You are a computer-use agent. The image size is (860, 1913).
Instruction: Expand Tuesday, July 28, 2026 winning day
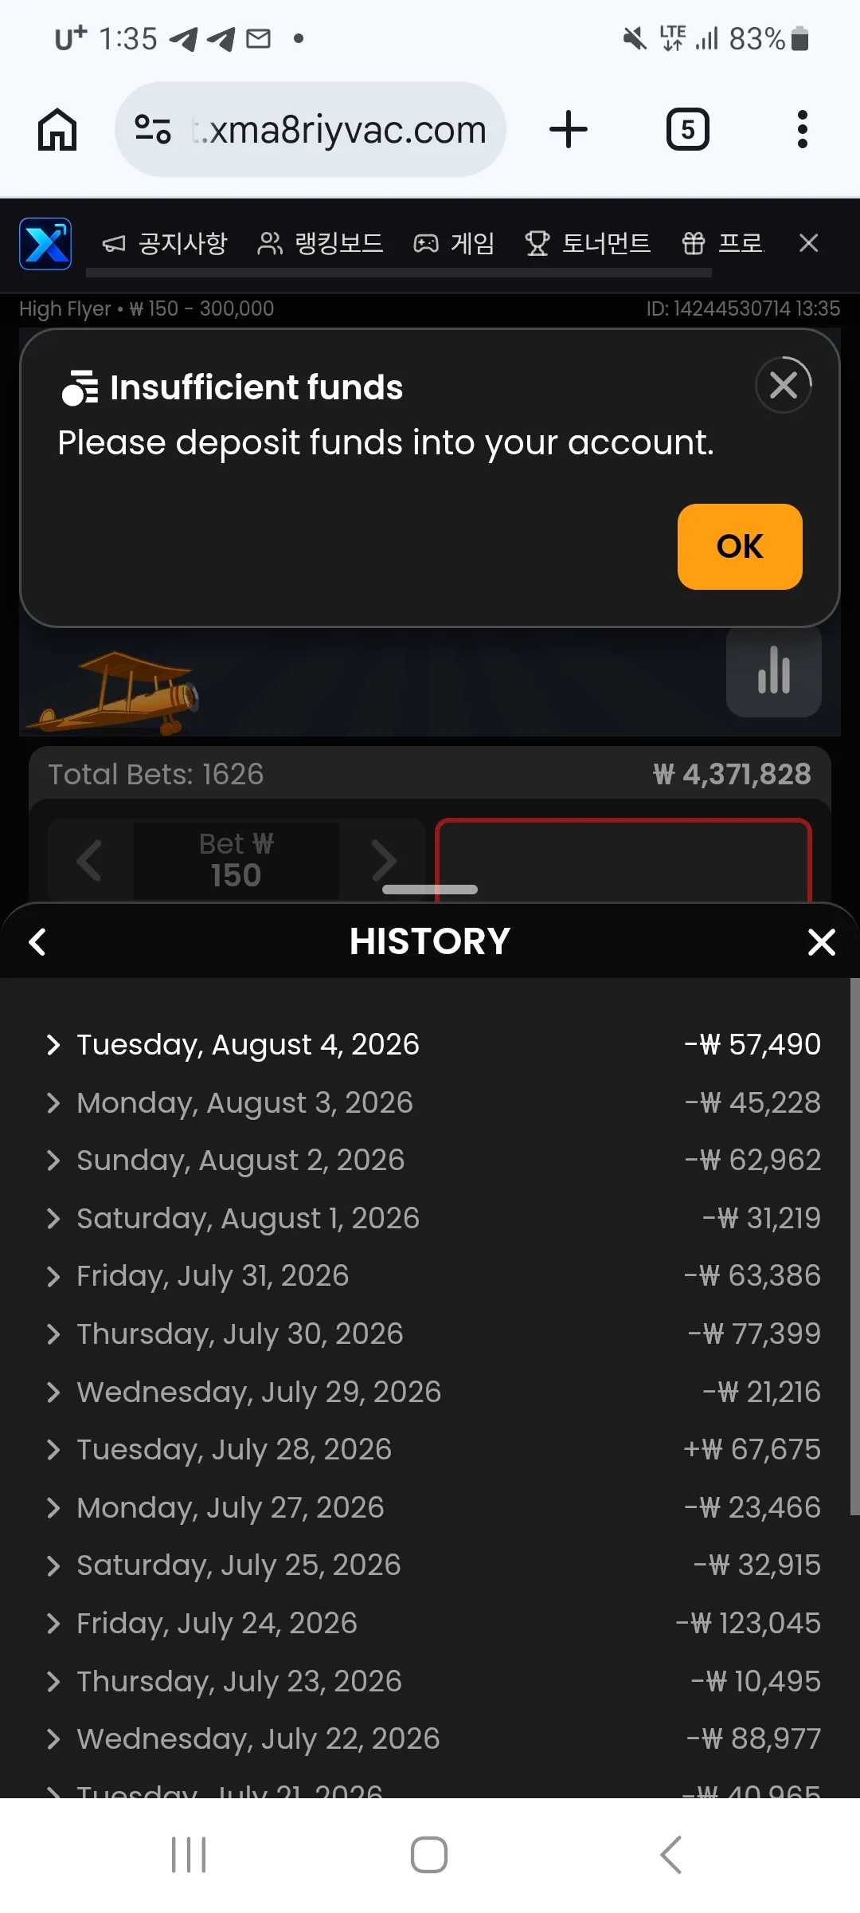[432, 1449]
